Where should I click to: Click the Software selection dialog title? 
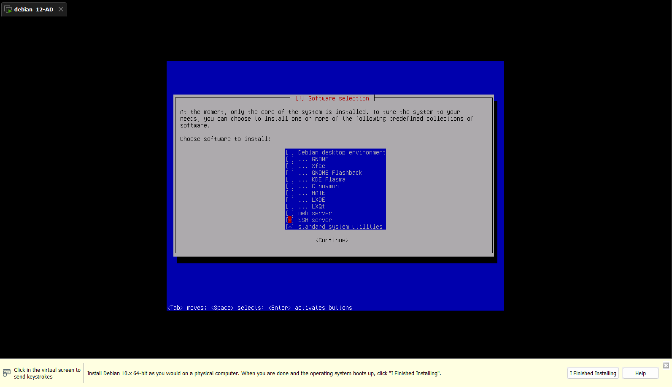[x=332, y=98]
